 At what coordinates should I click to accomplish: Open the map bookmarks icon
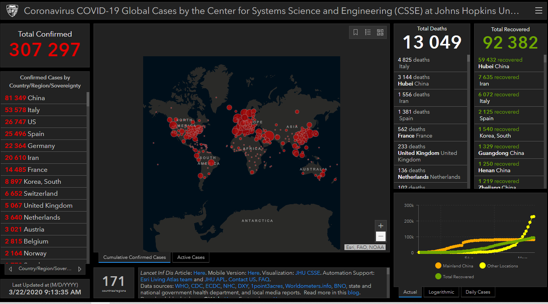(x=356, y=32)
